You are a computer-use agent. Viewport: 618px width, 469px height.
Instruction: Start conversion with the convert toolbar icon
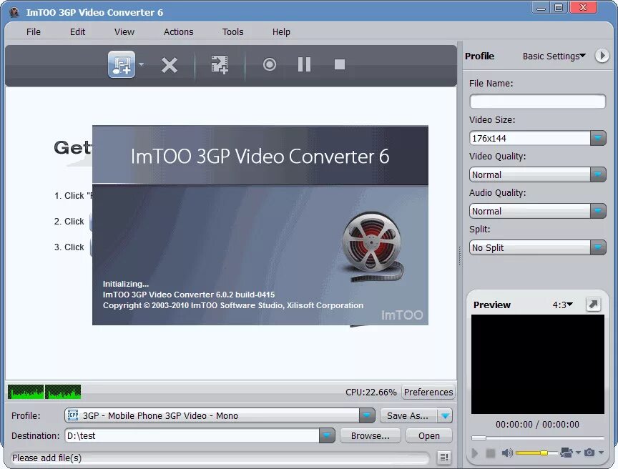[x=219, y=64]
